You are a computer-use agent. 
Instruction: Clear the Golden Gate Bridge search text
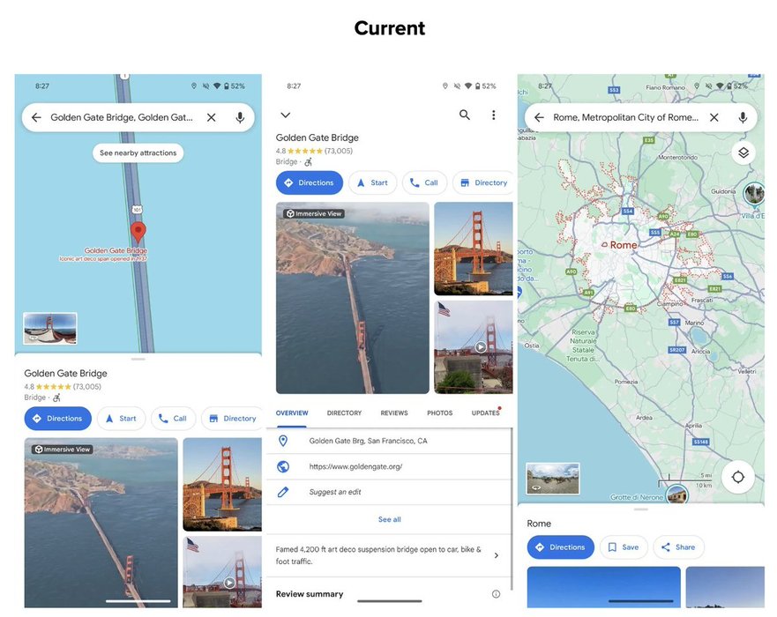(x=211, y=117)
